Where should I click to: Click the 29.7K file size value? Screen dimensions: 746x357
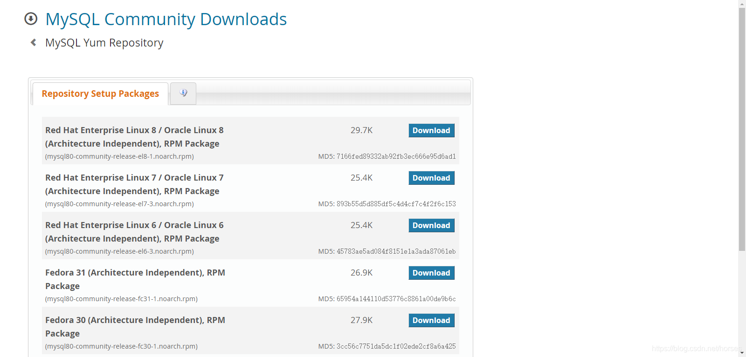tap(361, 130)
